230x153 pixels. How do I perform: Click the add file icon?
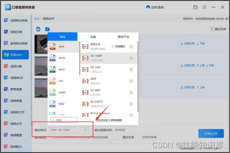pyautogui.click(x=38, y=29)
